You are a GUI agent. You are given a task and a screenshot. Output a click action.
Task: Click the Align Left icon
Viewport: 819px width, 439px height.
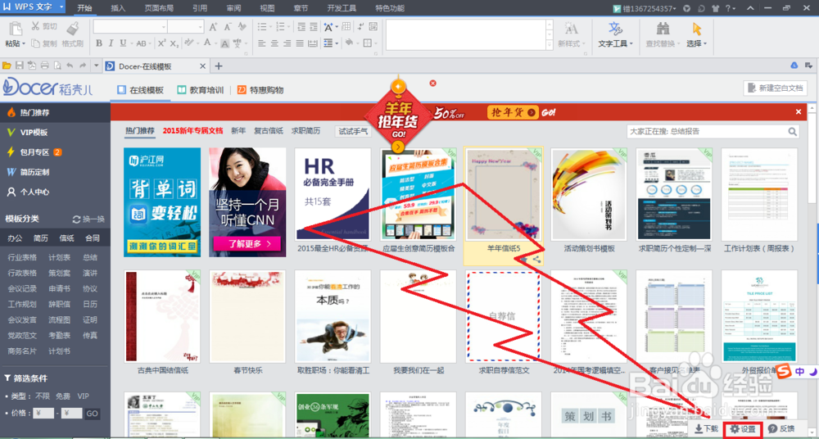click(262, 43)
